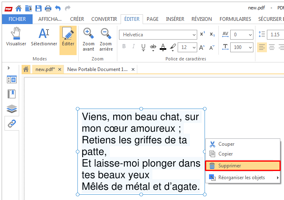The height and width of the screenshot is (200, 284).
Task: Expand the left side panel chevron
Action: (x=9, y=68)
